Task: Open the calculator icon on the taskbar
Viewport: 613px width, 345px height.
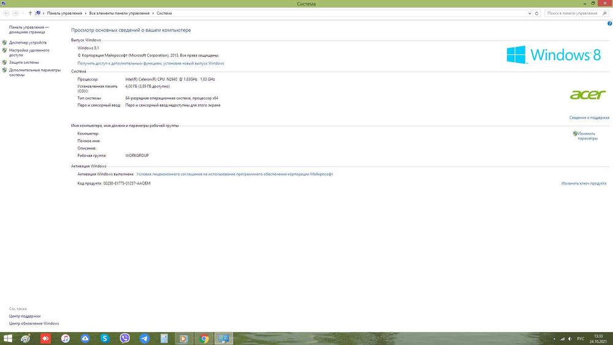Action: 164,338
